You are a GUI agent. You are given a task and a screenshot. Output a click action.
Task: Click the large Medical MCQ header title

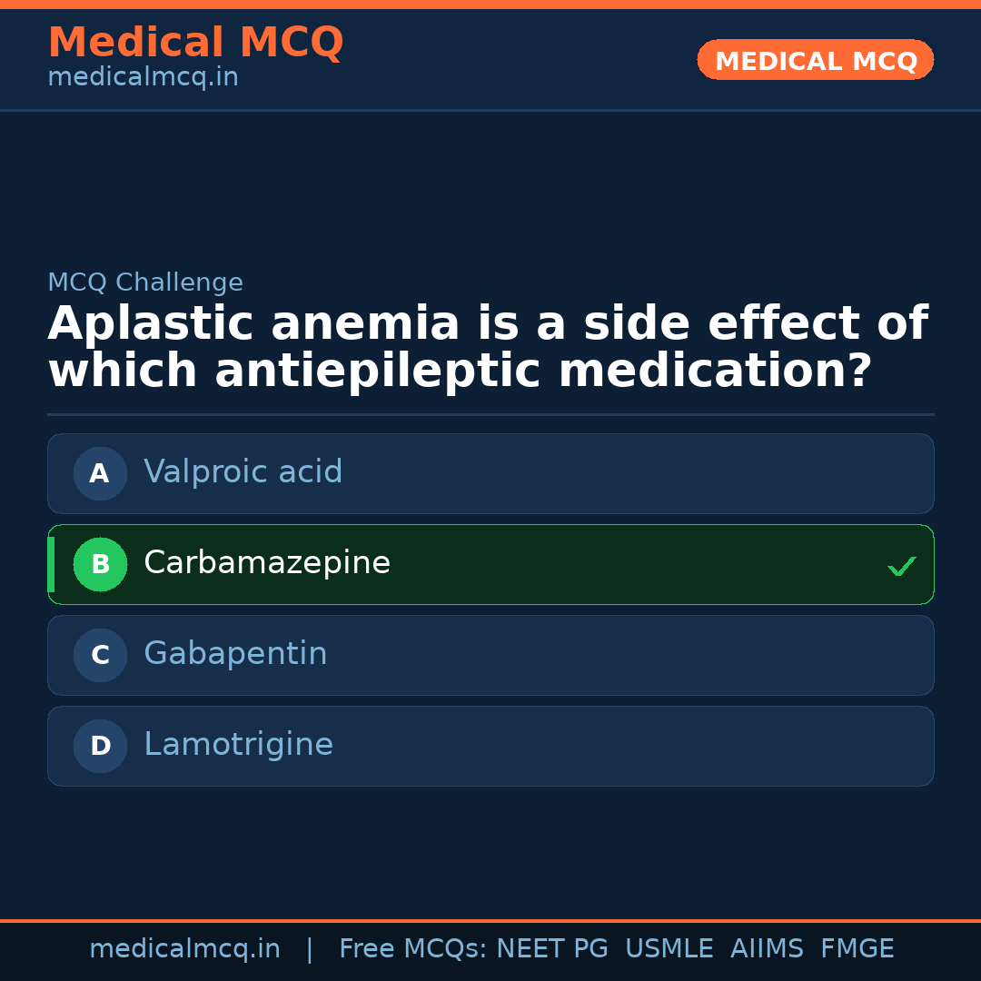pos(195,43)
